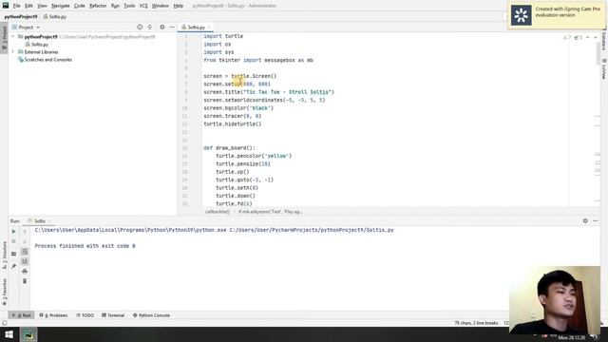Open the Windows Start menu
Screen dimensions: 608x342
(9, 334)
